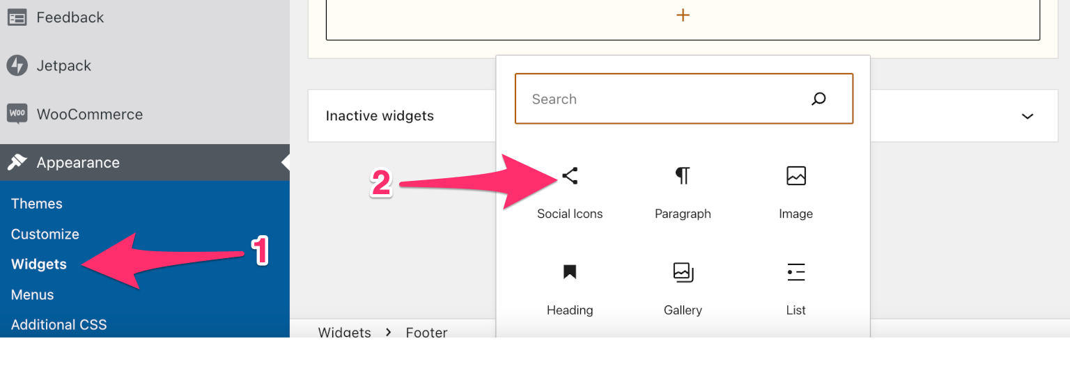Image resolution: width=1070 pixels, height=366 pixels.
Task: Open Menus in Appearance submenu
Action: click(x=32, y=294)
